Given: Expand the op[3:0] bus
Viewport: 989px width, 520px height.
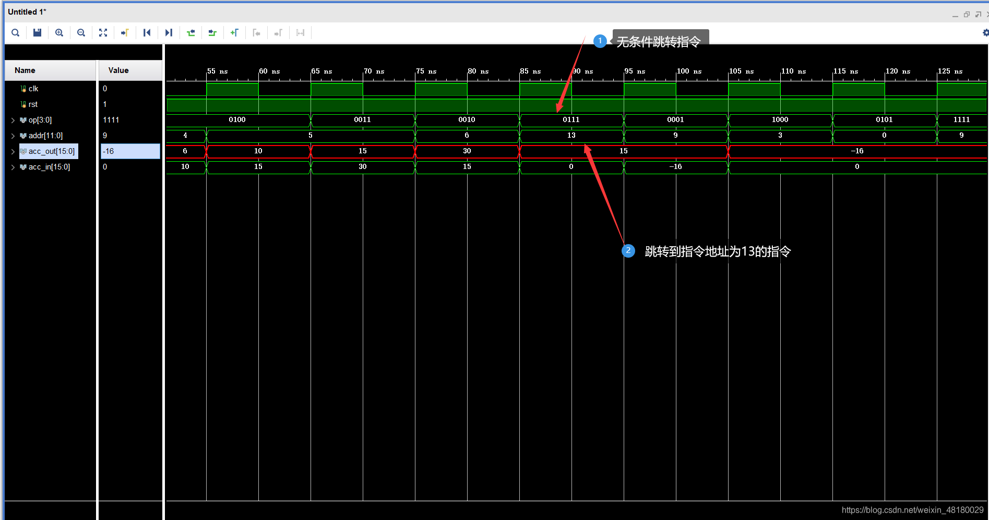Looking at the screenshot, I should (x=13, y=120).
